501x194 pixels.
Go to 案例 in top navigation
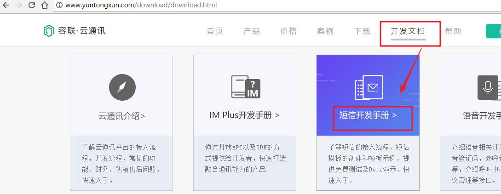(325, 31)
